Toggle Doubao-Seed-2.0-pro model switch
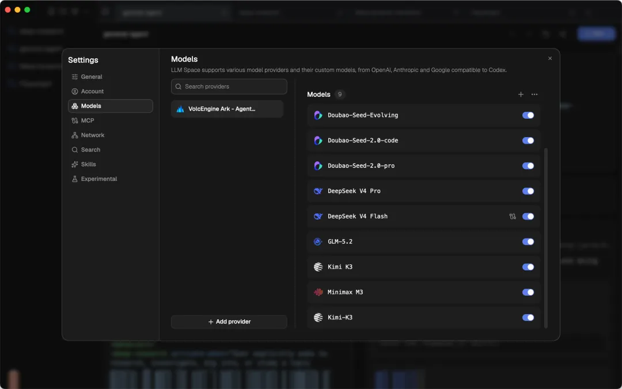This screenshot has width=622, height=389. coord(528,166)
